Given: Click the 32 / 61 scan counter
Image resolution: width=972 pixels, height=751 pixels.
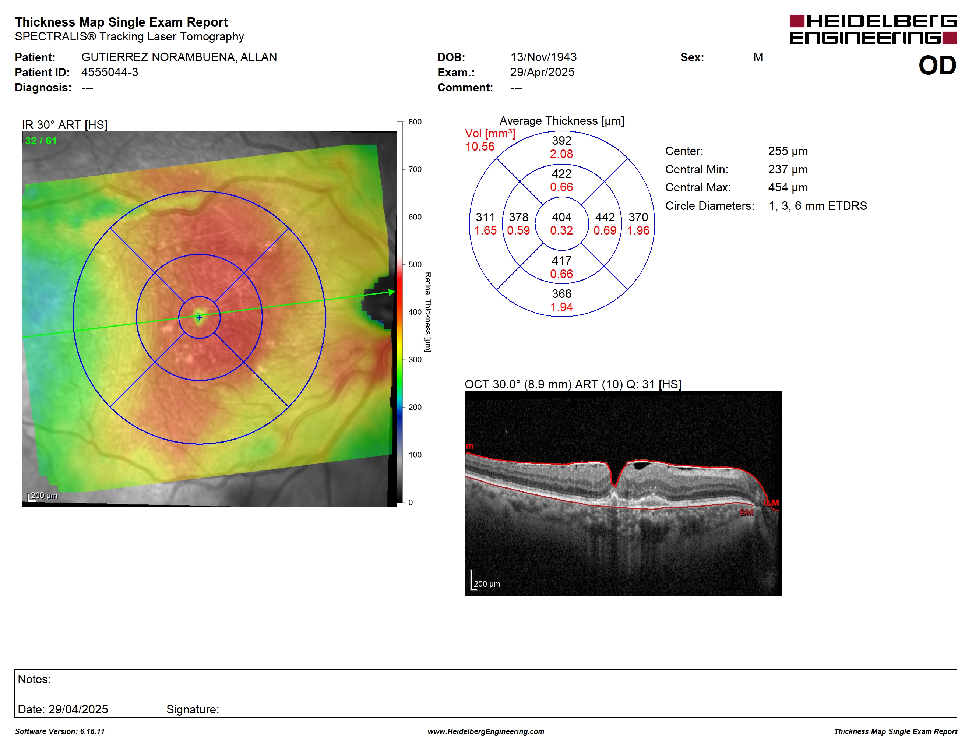Looking at the screenshot, I should (x=41, y=141).
